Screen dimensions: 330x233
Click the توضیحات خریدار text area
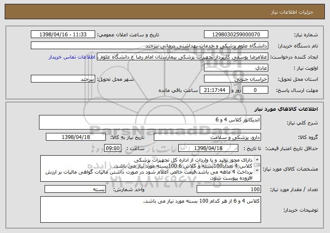click(150, 209)
